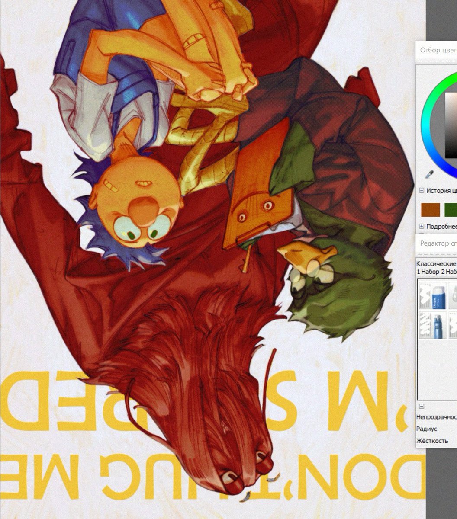457x519 pixels.
Task: Click the Отбор цветов panel title
Action: [438, 50]
